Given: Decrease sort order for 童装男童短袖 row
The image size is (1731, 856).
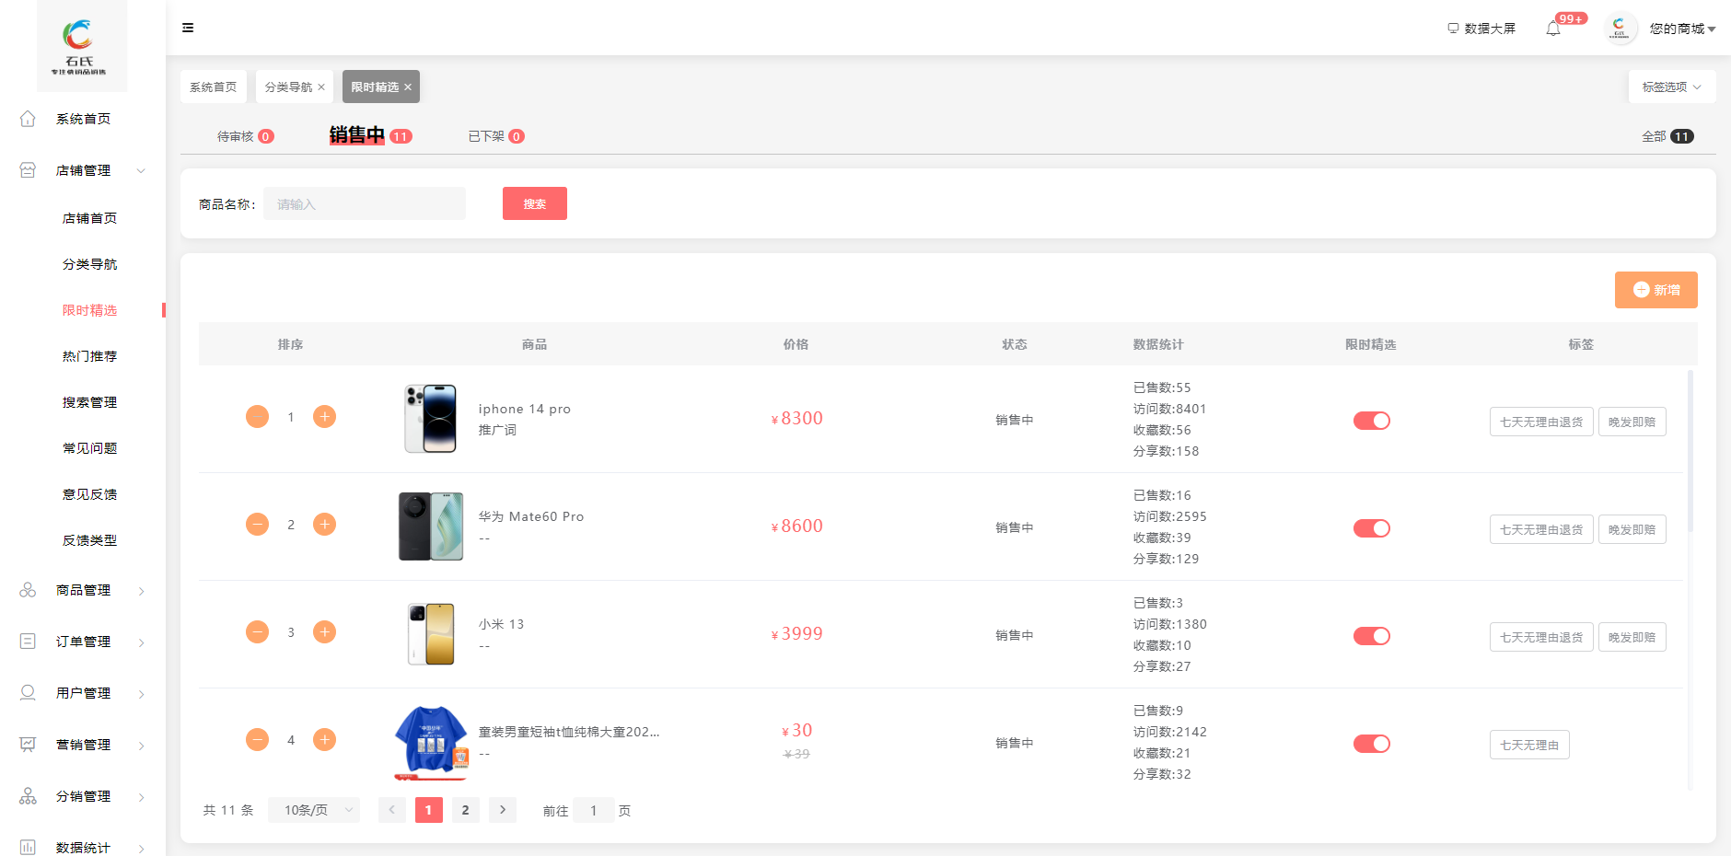Looking at the screenshot, I should point(257,740).
